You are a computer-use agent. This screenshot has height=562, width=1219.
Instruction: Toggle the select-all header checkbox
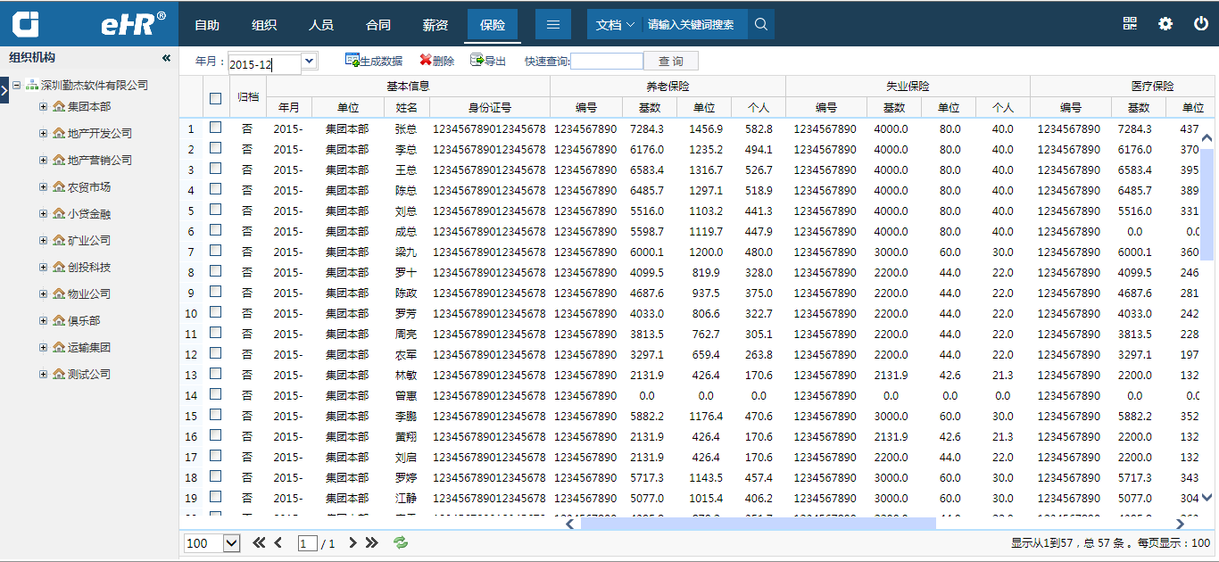(216, 98)
